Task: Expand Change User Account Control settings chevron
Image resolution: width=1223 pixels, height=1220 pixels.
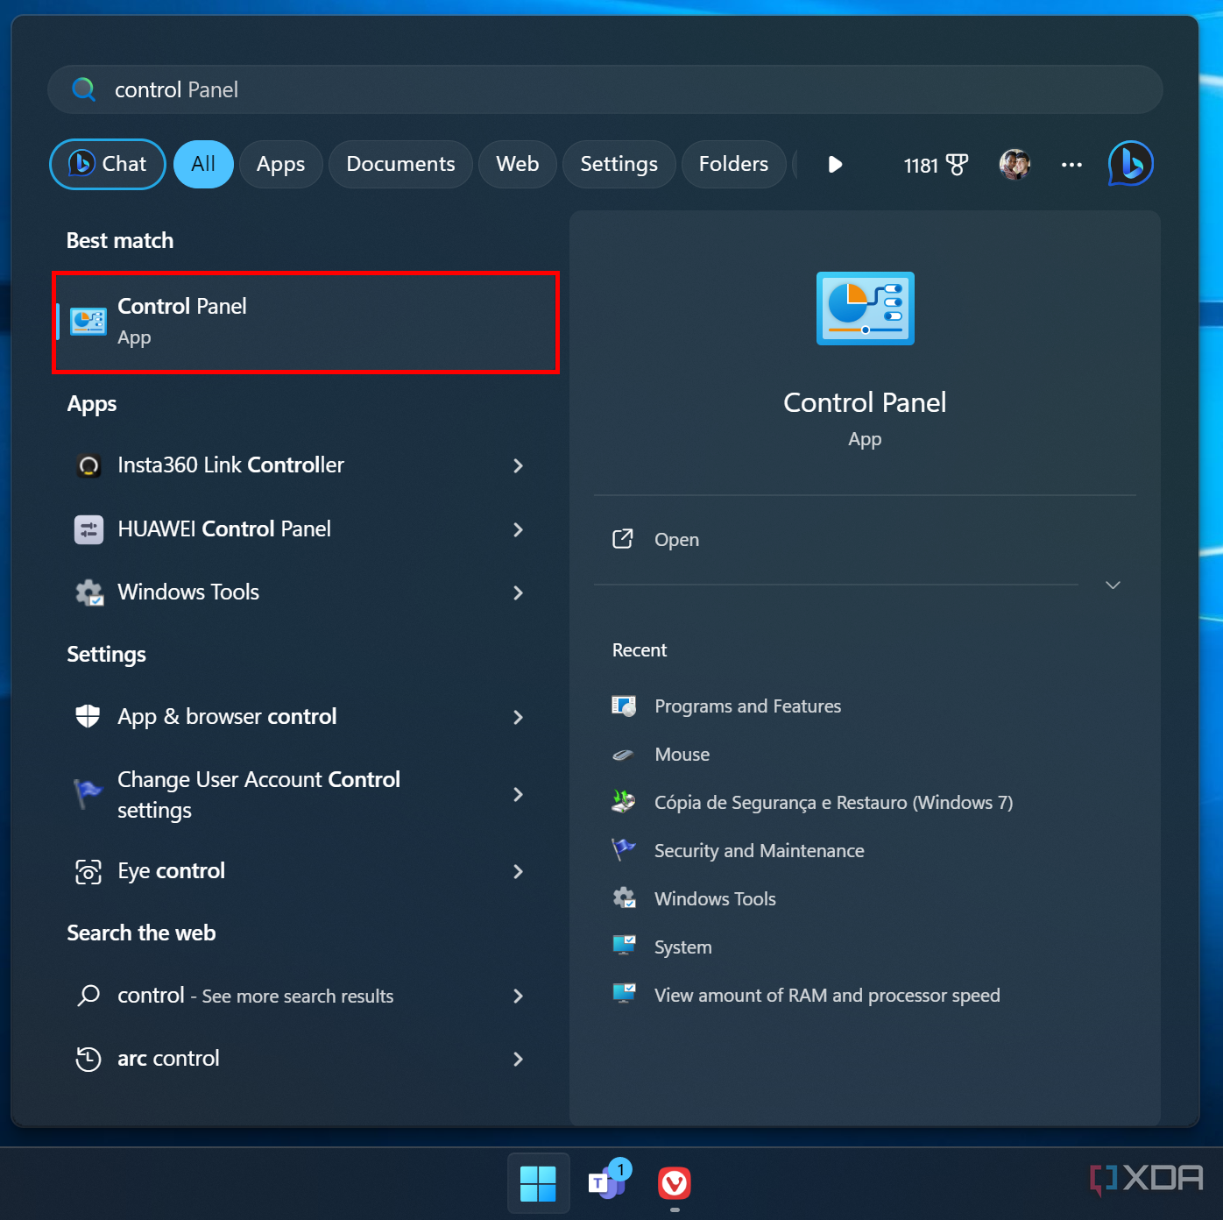Action: [x=518, y=794]
